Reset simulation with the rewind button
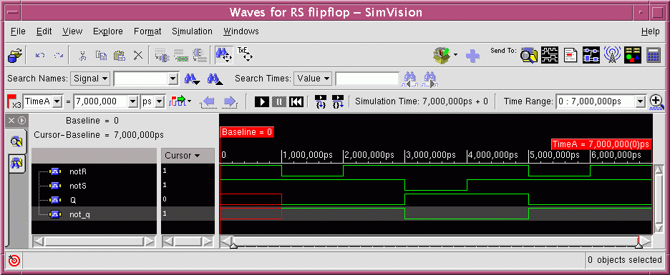Viewport: 670px width, 275px height. pos(296,101)
